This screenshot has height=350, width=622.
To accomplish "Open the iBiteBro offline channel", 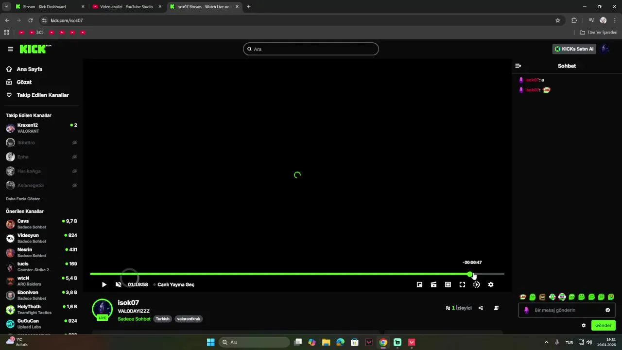I will (x=41, y=142).
